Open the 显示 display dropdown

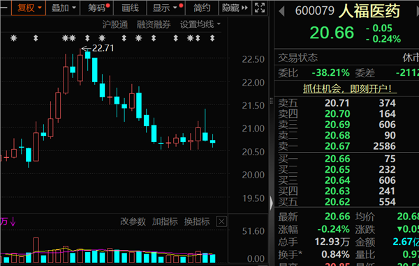166,8
